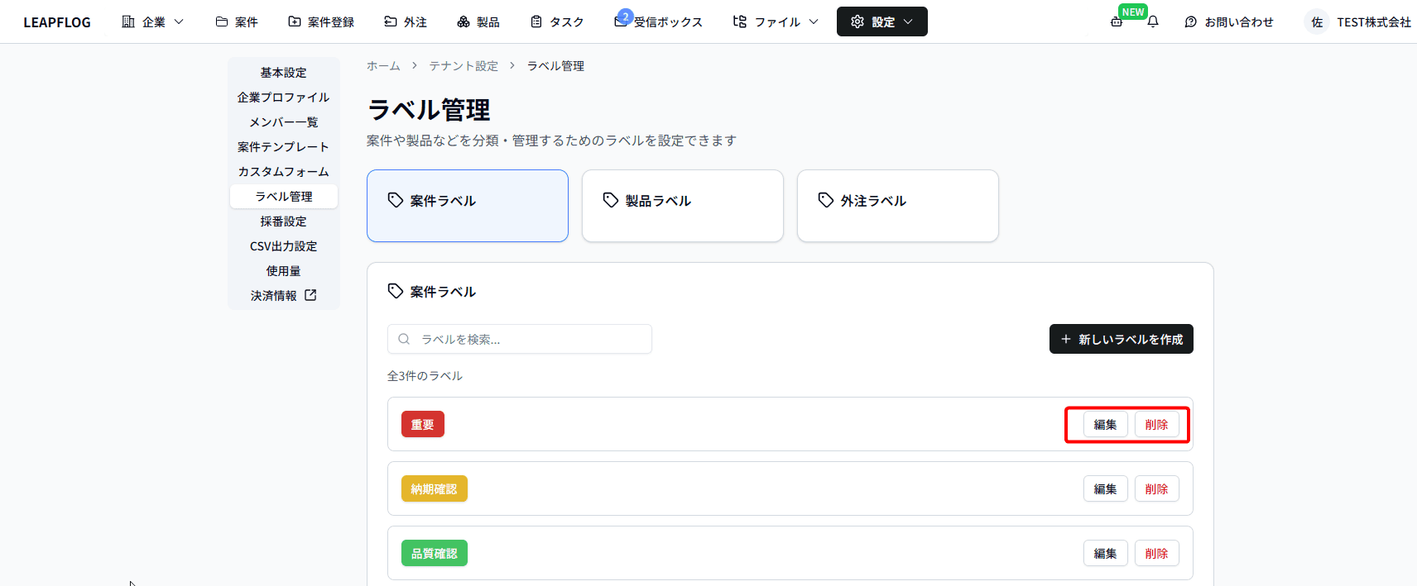Delete the 品質確認 label
The image size is (1417, 586).
(x=1157, y=553)
